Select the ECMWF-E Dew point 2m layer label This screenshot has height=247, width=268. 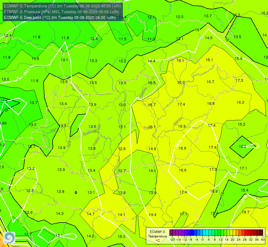coord(60,18)
